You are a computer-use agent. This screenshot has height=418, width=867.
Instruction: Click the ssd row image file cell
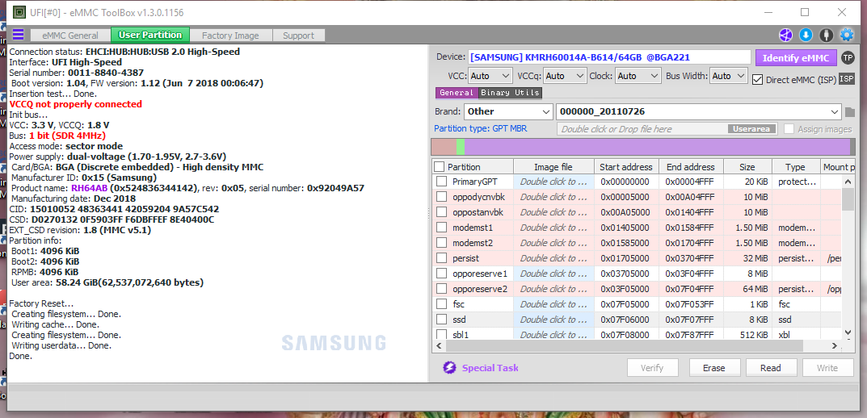point(553,320)
